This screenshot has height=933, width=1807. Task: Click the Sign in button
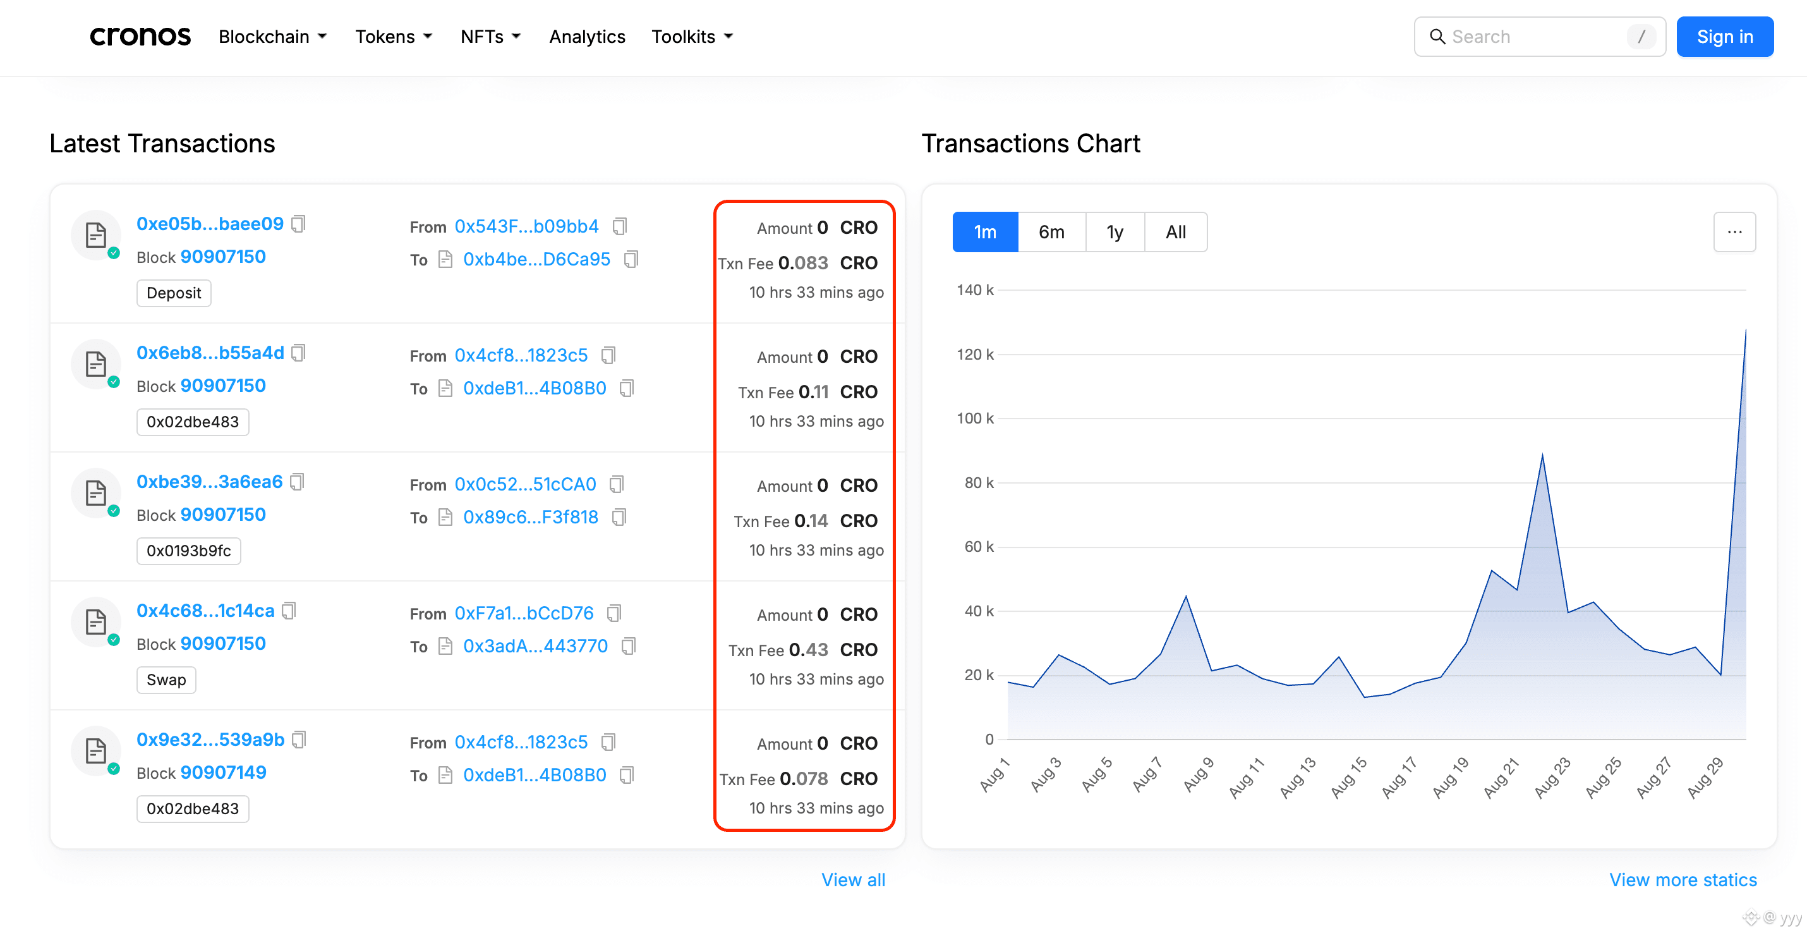click(x=1724, y=37)
